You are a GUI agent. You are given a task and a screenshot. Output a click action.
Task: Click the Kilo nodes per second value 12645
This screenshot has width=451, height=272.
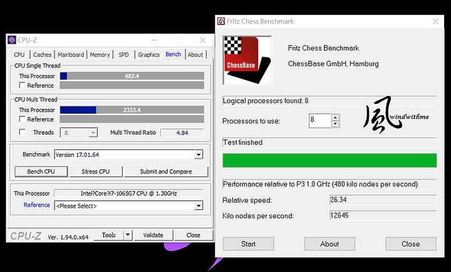(383, 216)
